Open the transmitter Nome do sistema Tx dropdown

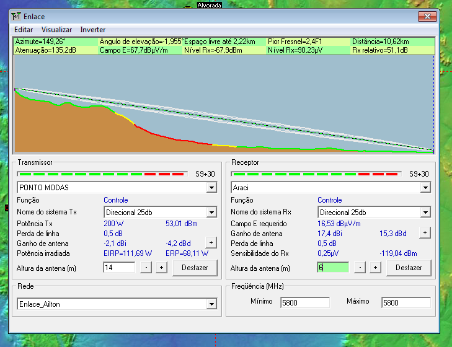click(x=211, y=212)
